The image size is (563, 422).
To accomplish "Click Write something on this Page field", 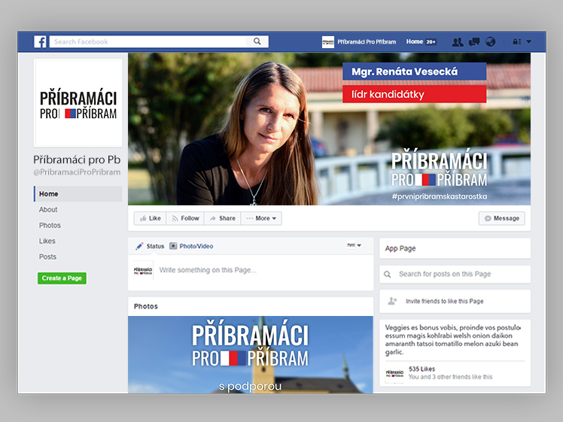I will pos(208,270).
